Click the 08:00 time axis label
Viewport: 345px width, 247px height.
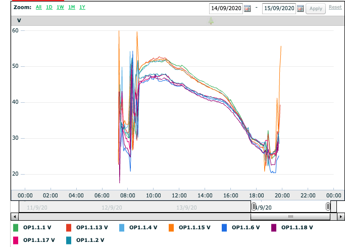click(x=128, y=195)
